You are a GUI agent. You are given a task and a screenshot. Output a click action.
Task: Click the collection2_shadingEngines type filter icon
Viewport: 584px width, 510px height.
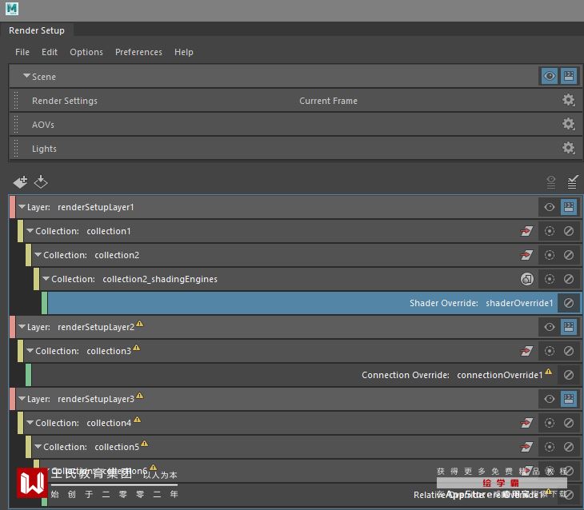[527, 279]
